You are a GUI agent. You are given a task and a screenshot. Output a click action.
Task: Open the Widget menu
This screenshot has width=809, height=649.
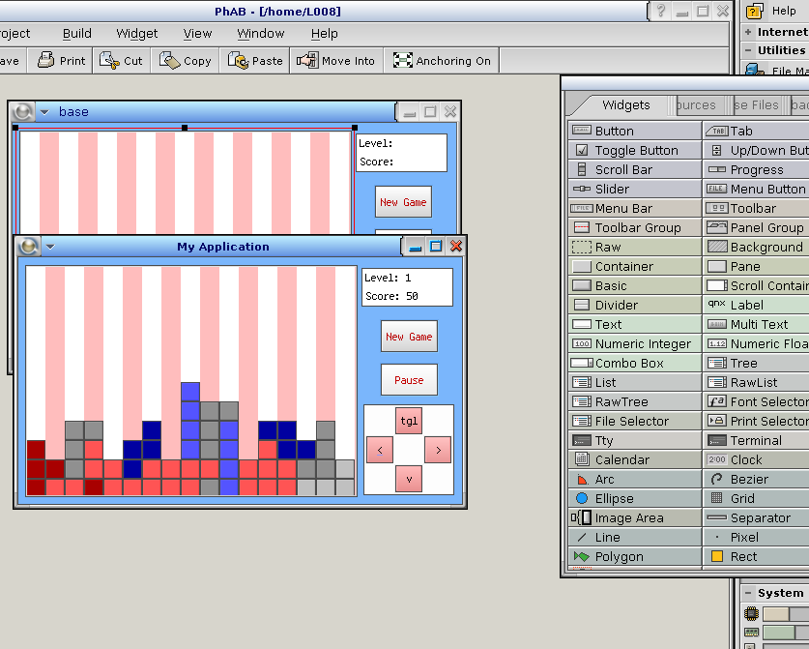coord(136,33)
